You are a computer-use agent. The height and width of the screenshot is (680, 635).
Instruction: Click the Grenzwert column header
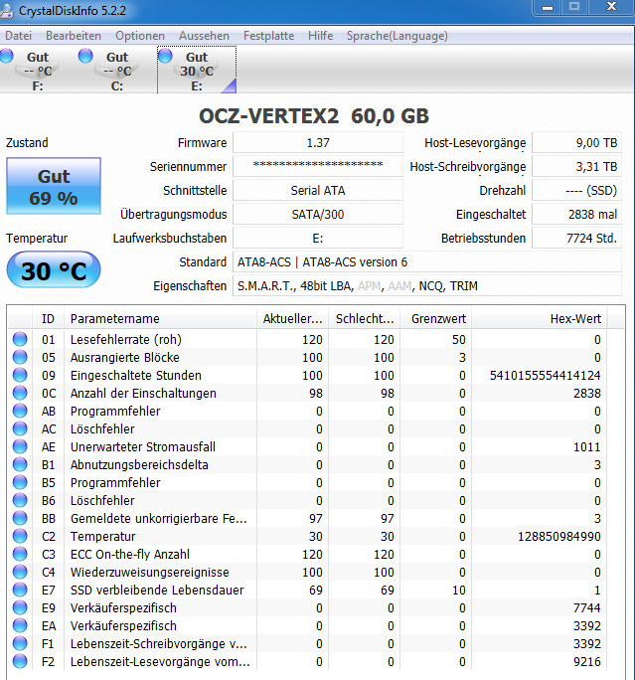tap(435, 319)
